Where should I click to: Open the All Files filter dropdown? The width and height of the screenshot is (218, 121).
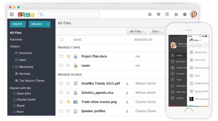tap(137, 31)
